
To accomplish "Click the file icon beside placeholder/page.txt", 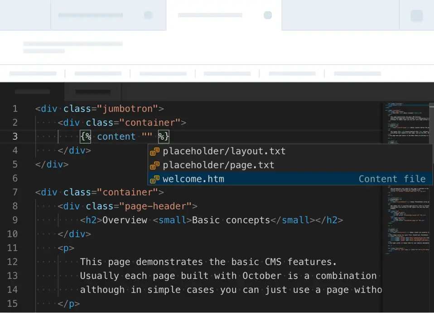I will (155, 165).
